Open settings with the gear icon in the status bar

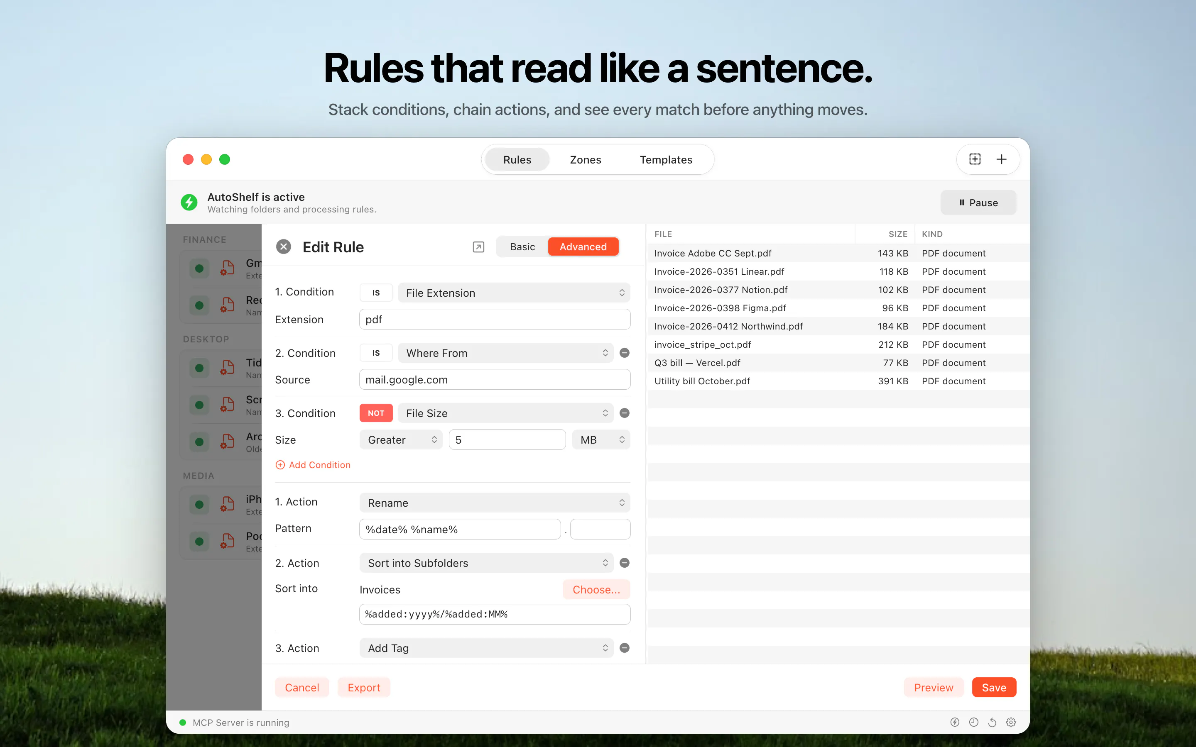point(1011,722)
